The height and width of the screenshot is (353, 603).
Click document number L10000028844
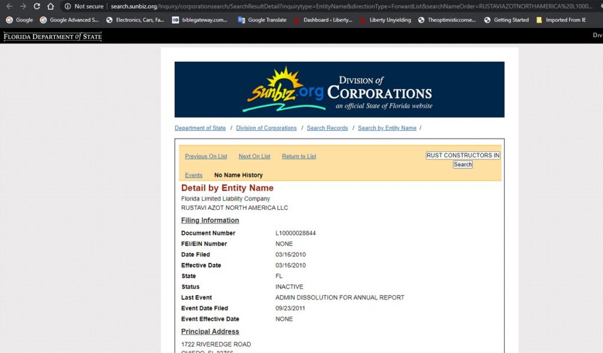click(x=296, y=233)
